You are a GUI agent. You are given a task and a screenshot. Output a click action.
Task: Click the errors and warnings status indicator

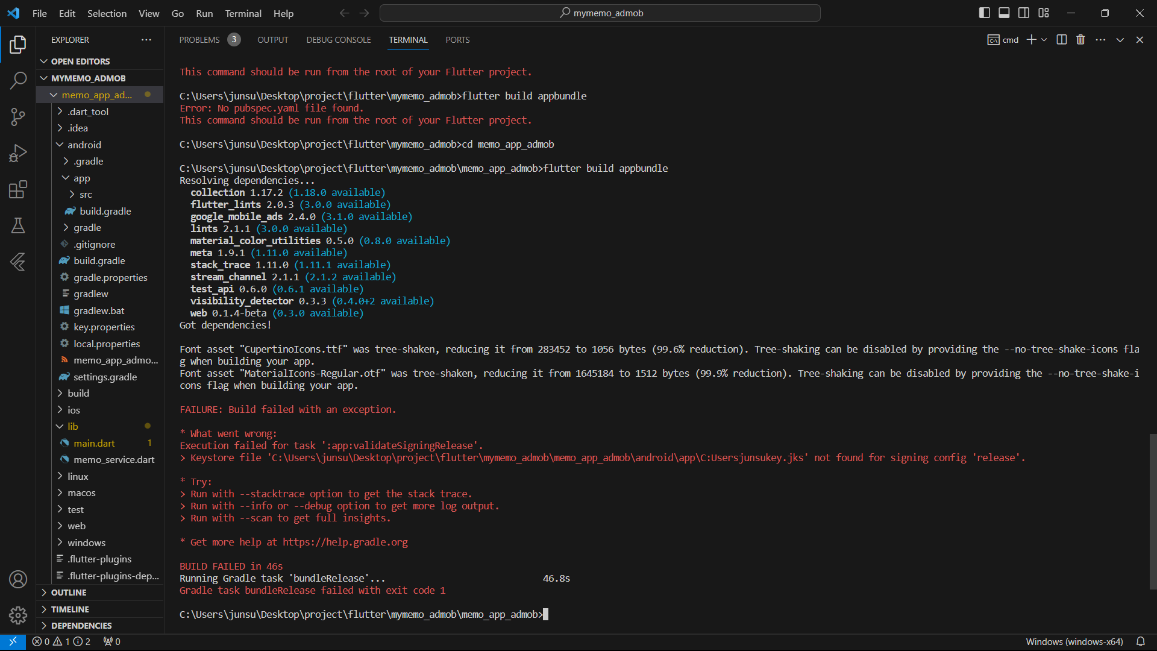click(x=61, y=642)
